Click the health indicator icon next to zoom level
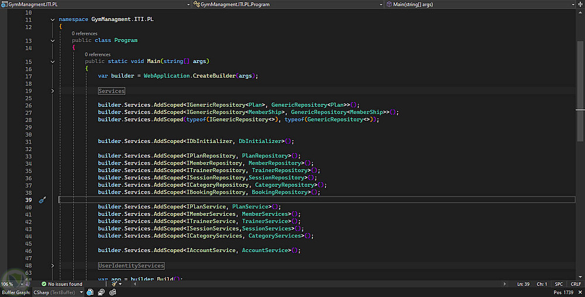Viewport: 585px width, 297px height. 28,284
